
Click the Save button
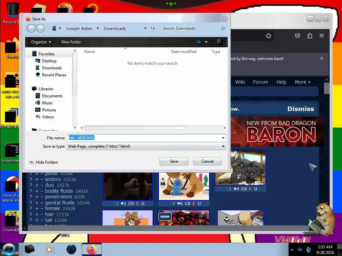[174, 161]
